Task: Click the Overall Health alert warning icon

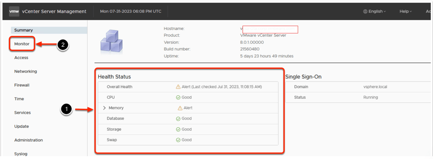Action: pos(178,87)
